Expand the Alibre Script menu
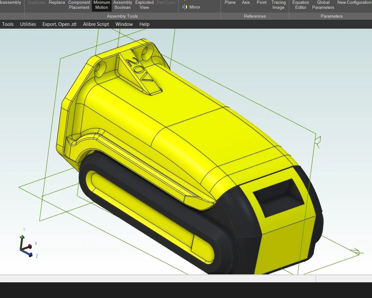 pos(96,24)
